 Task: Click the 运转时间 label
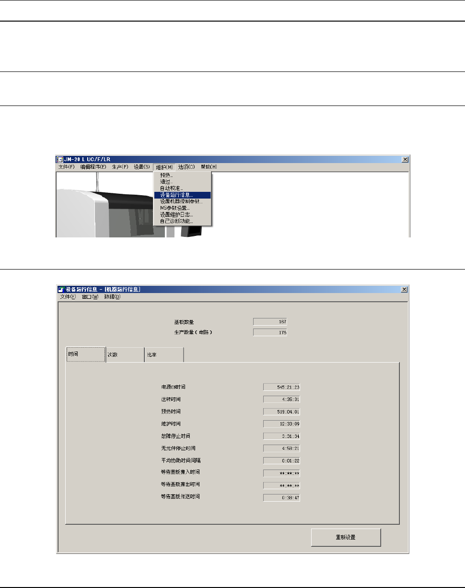171,399
